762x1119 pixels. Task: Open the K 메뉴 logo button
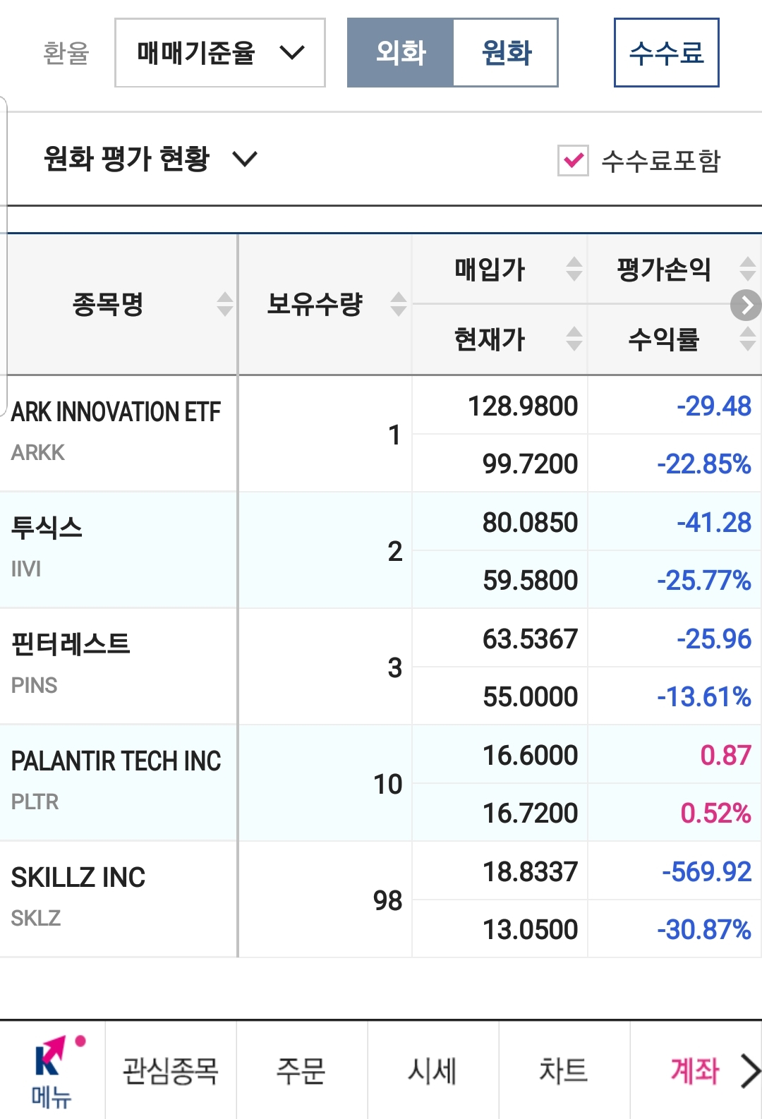coord(53,1070)
